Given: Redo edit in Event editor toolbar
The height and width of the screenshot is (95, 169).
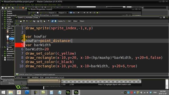Looking at the screenshot, I should pyautogui.click(x=34, y=21).
